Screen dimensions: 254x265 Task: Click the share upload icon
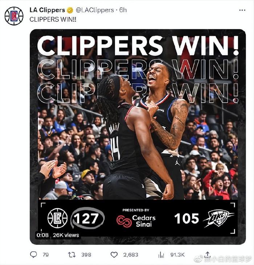(x=208, y=255)
